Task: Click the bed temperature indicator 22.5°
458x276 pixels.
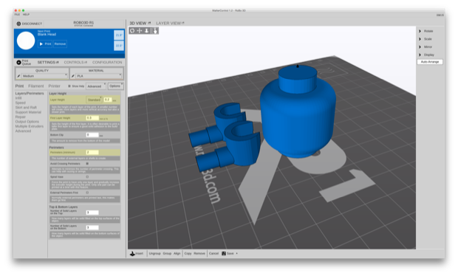Action: (x=119, y=46)
